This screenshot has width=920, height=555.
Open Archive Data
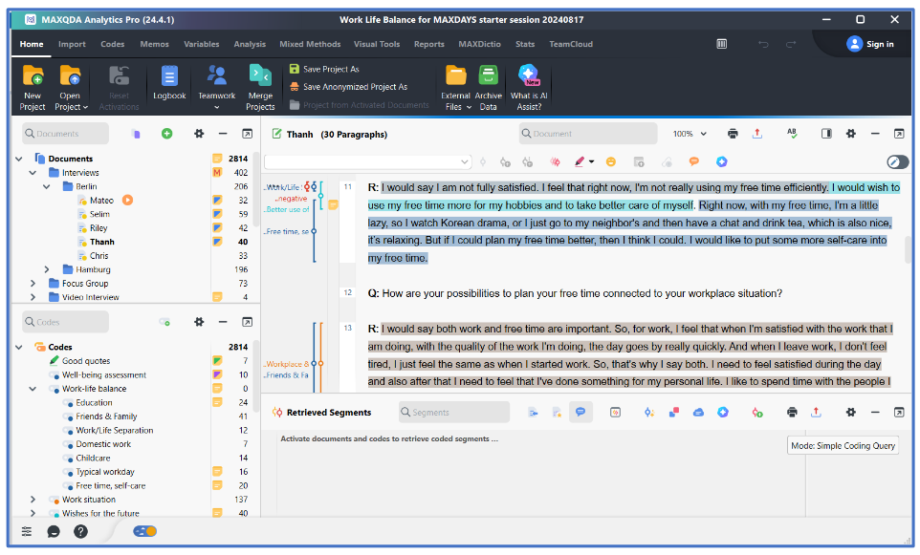488,88
